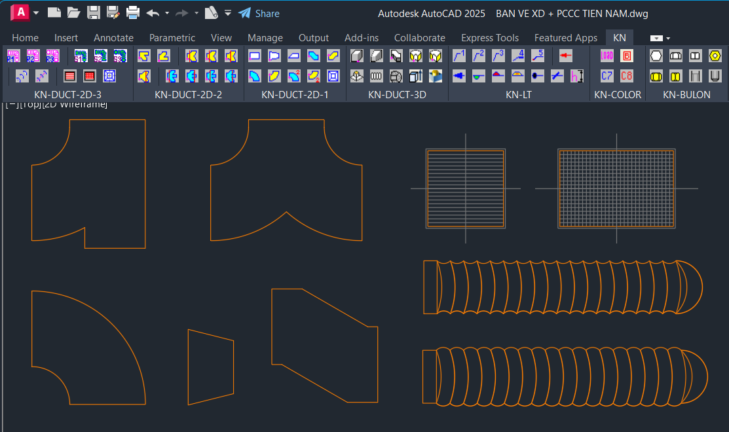Apply the red C8 color icon

click(627, 76)
